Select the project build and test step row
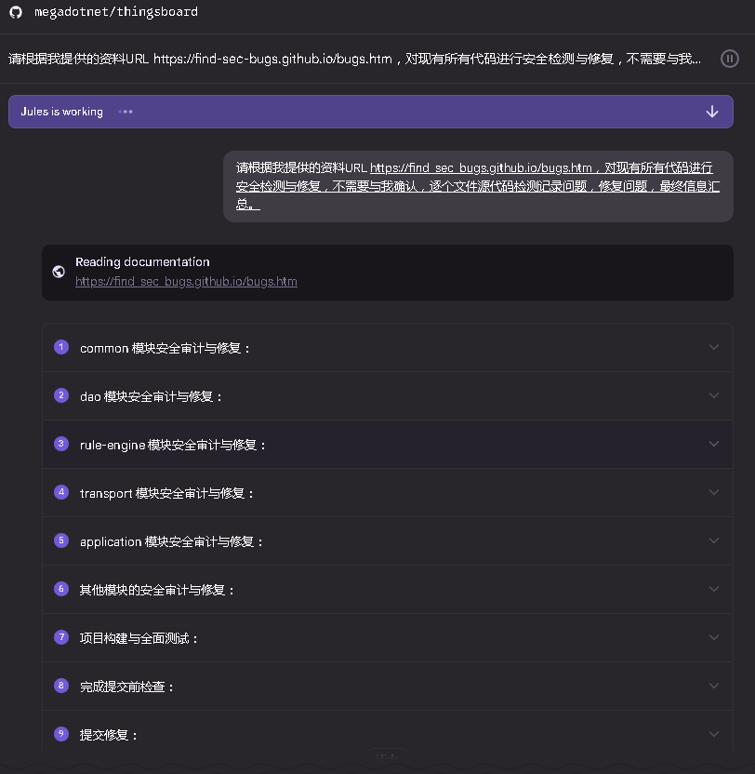 click(388, 638)
